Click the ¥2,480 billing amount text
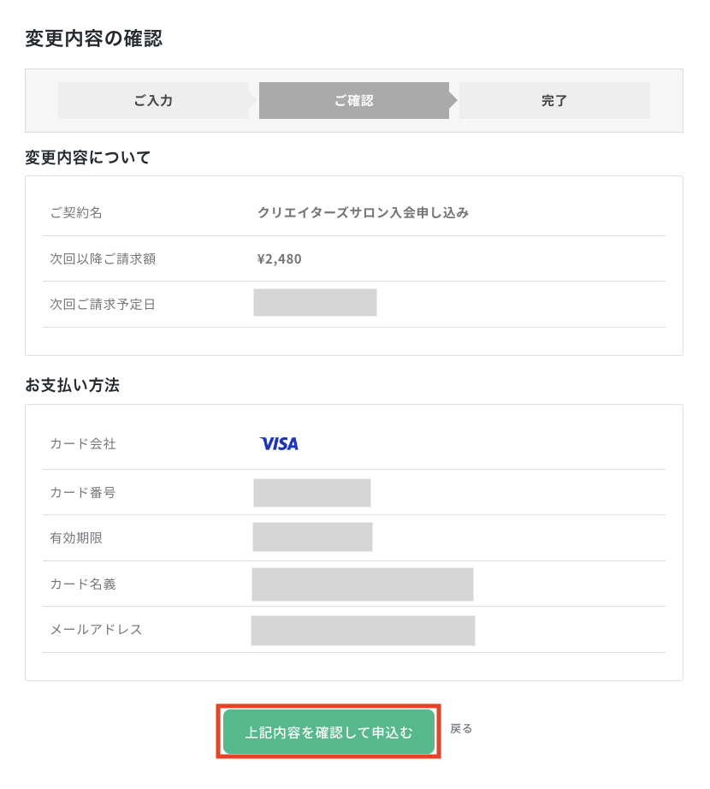 (279, 258)
